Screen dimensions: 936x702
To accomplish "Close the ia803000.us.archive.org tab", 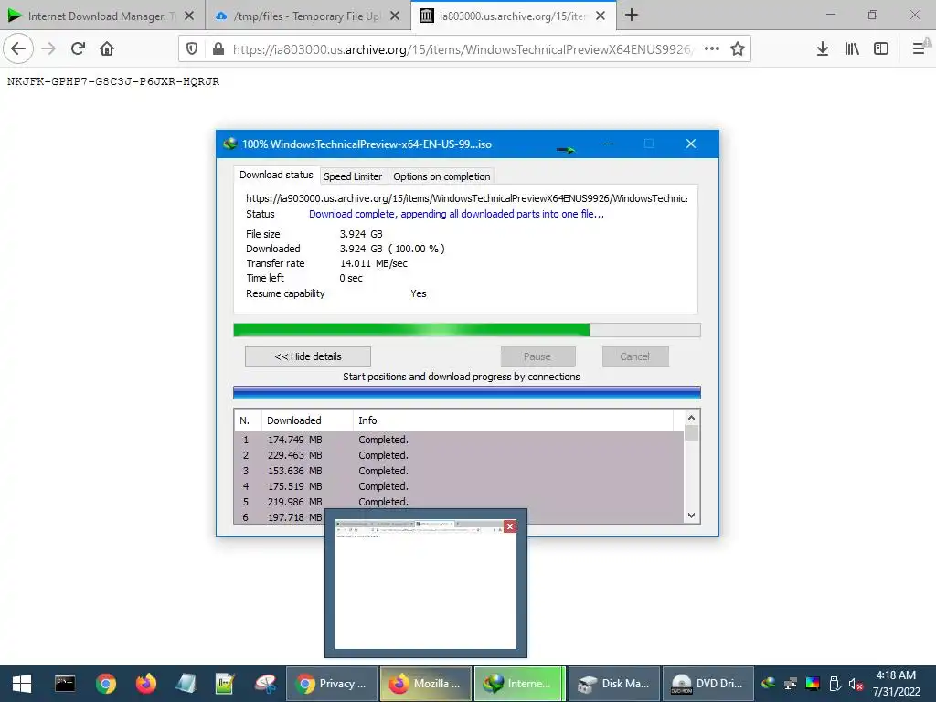I will [x=601, y=16].
